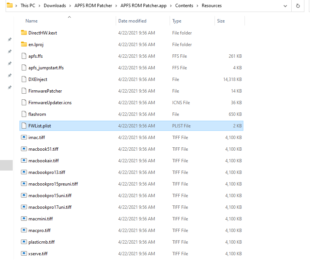Click the FirmwarePatcher file icon
The height and width of the screenshot is (262, 310).
click(24, 91)
